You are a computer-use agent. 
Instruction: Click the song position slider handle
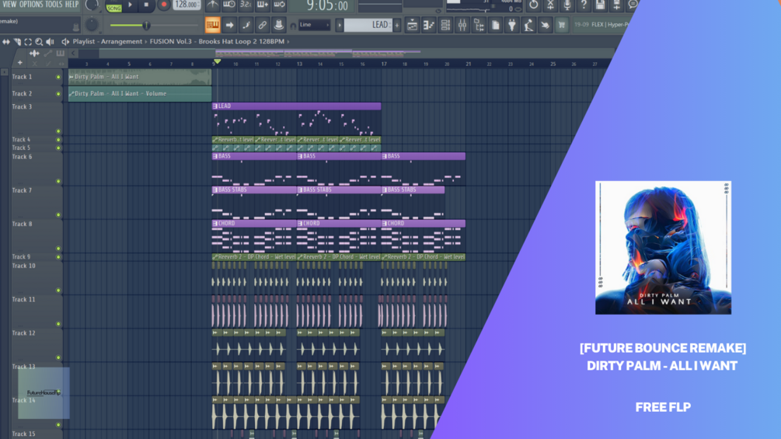pyautogui.click(x=146, y=25)
